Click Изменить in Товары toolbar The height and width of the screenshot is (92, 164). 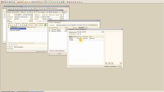click(x=41, y=25)
